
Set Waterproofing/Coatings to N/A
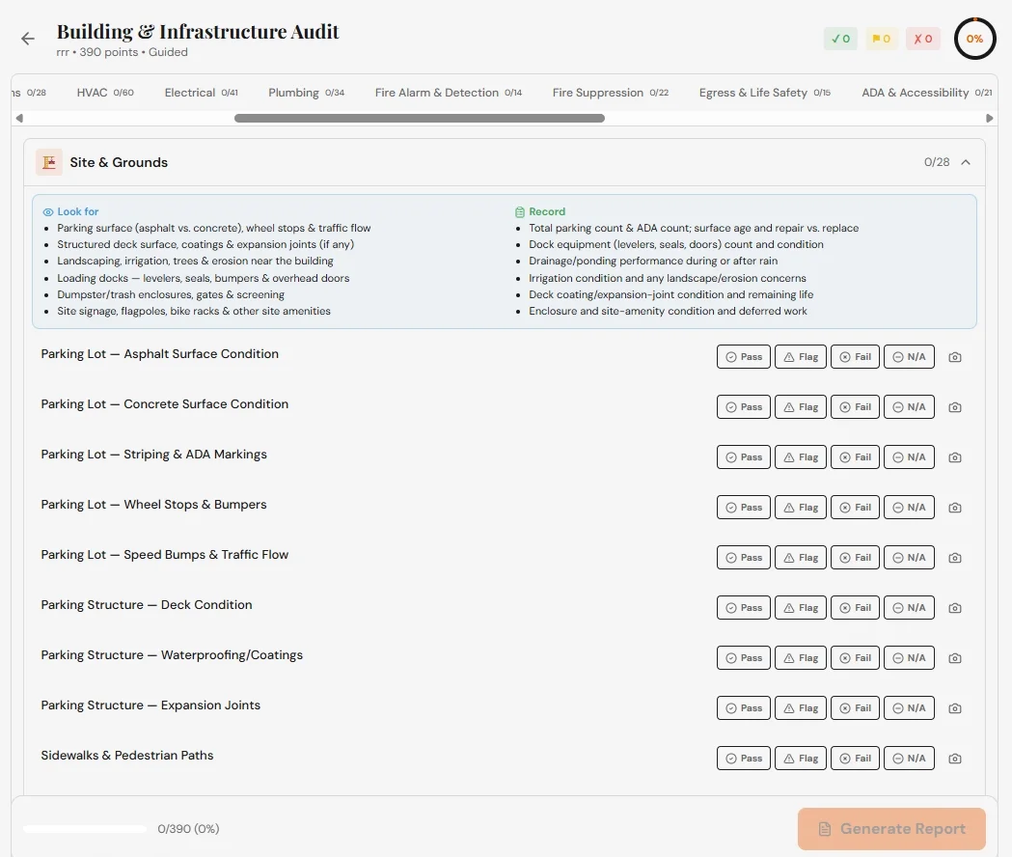pyautogui.click(x=909, y=658)
